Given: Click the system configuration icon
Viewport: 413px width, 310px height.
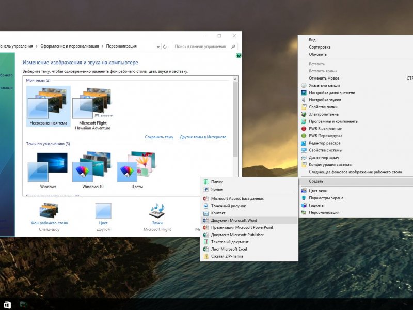Looking at the screenshot, I should click(304, 164).
